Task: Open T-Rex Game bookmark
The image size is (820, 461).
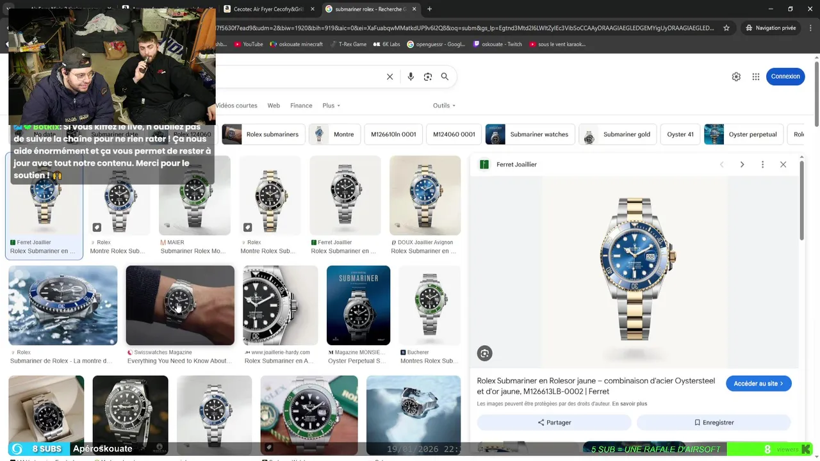Action: 348,44
